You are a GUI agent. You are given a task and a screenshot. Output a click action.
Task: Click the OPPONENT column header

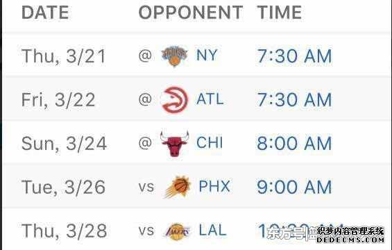(x=191, y=12)
